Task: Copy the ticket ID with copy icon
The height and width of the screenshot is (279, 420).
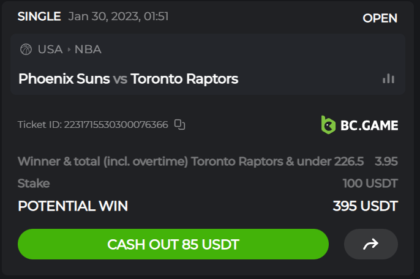Action: 179,125
